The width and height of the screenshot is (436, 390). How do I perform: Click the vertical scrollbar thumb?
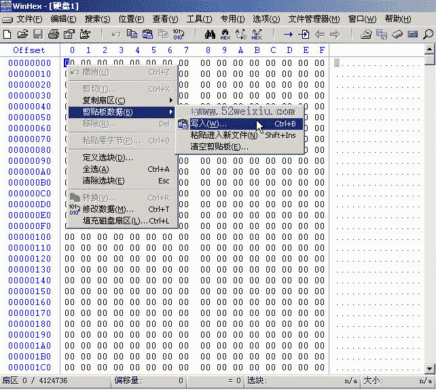[x=430, y=60]
